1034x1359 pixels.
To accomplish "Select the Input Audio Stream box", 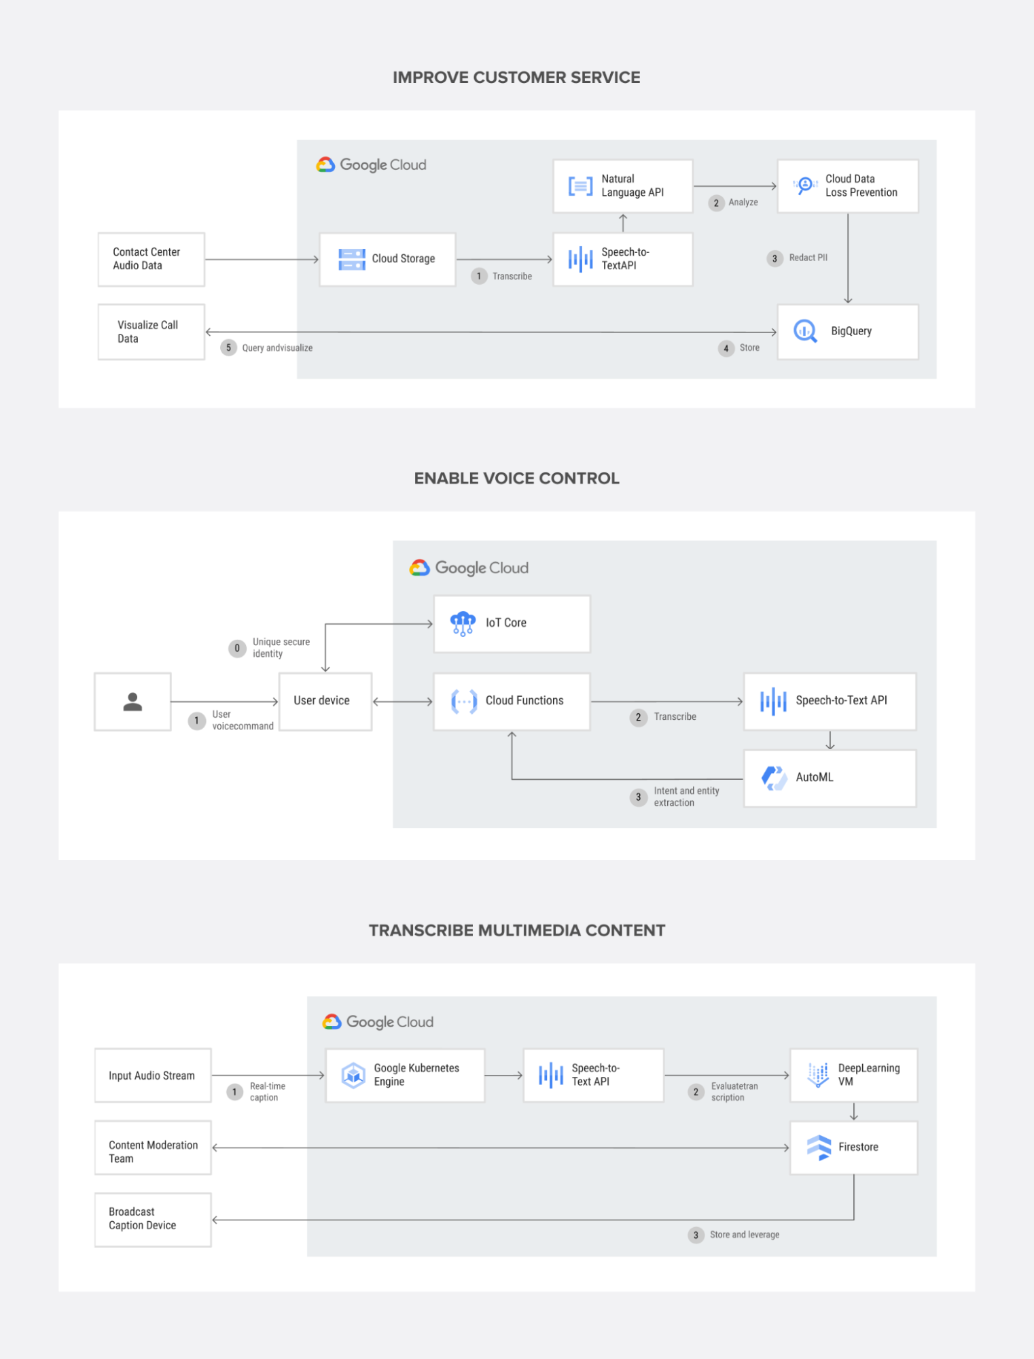I will (x=153, y=1076).
